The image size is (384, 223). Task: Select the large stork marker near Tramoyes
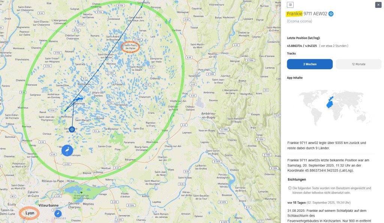pyautogui.click(x=67, y=150)
